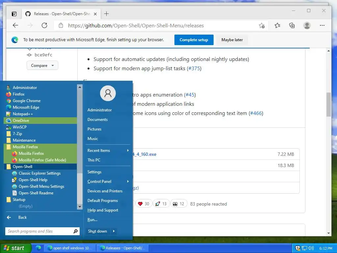This screenshot has width=337, height=253.
Task: Open Documents from the start menu
Action: coord(108,119)
